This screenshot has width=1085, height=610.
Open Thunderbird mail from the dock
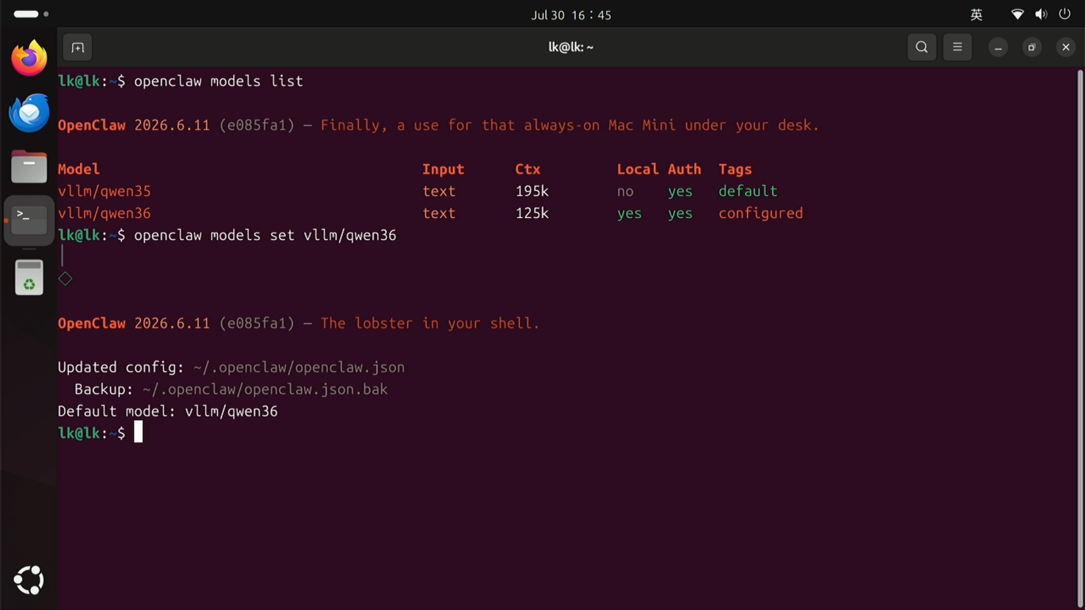29,113
